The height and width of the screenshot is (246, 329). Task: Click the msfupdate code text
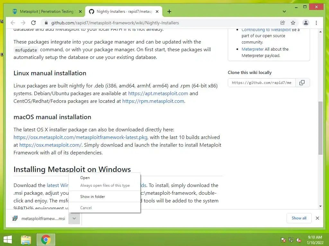(26, 50)
